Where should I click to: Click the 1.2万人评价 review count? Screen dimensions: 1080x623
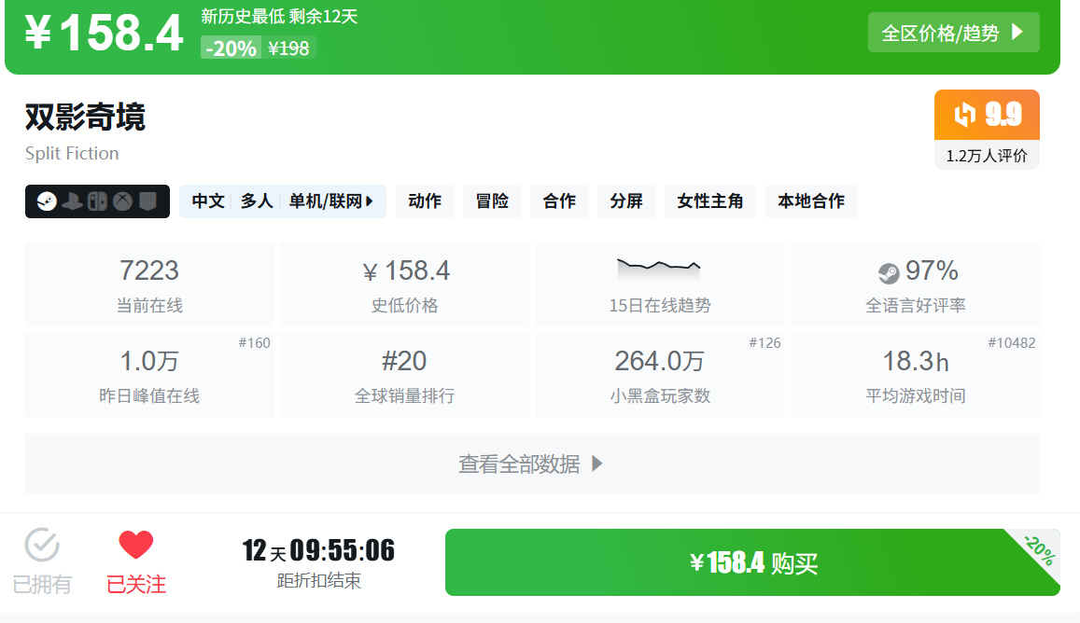tap(987, 156)
